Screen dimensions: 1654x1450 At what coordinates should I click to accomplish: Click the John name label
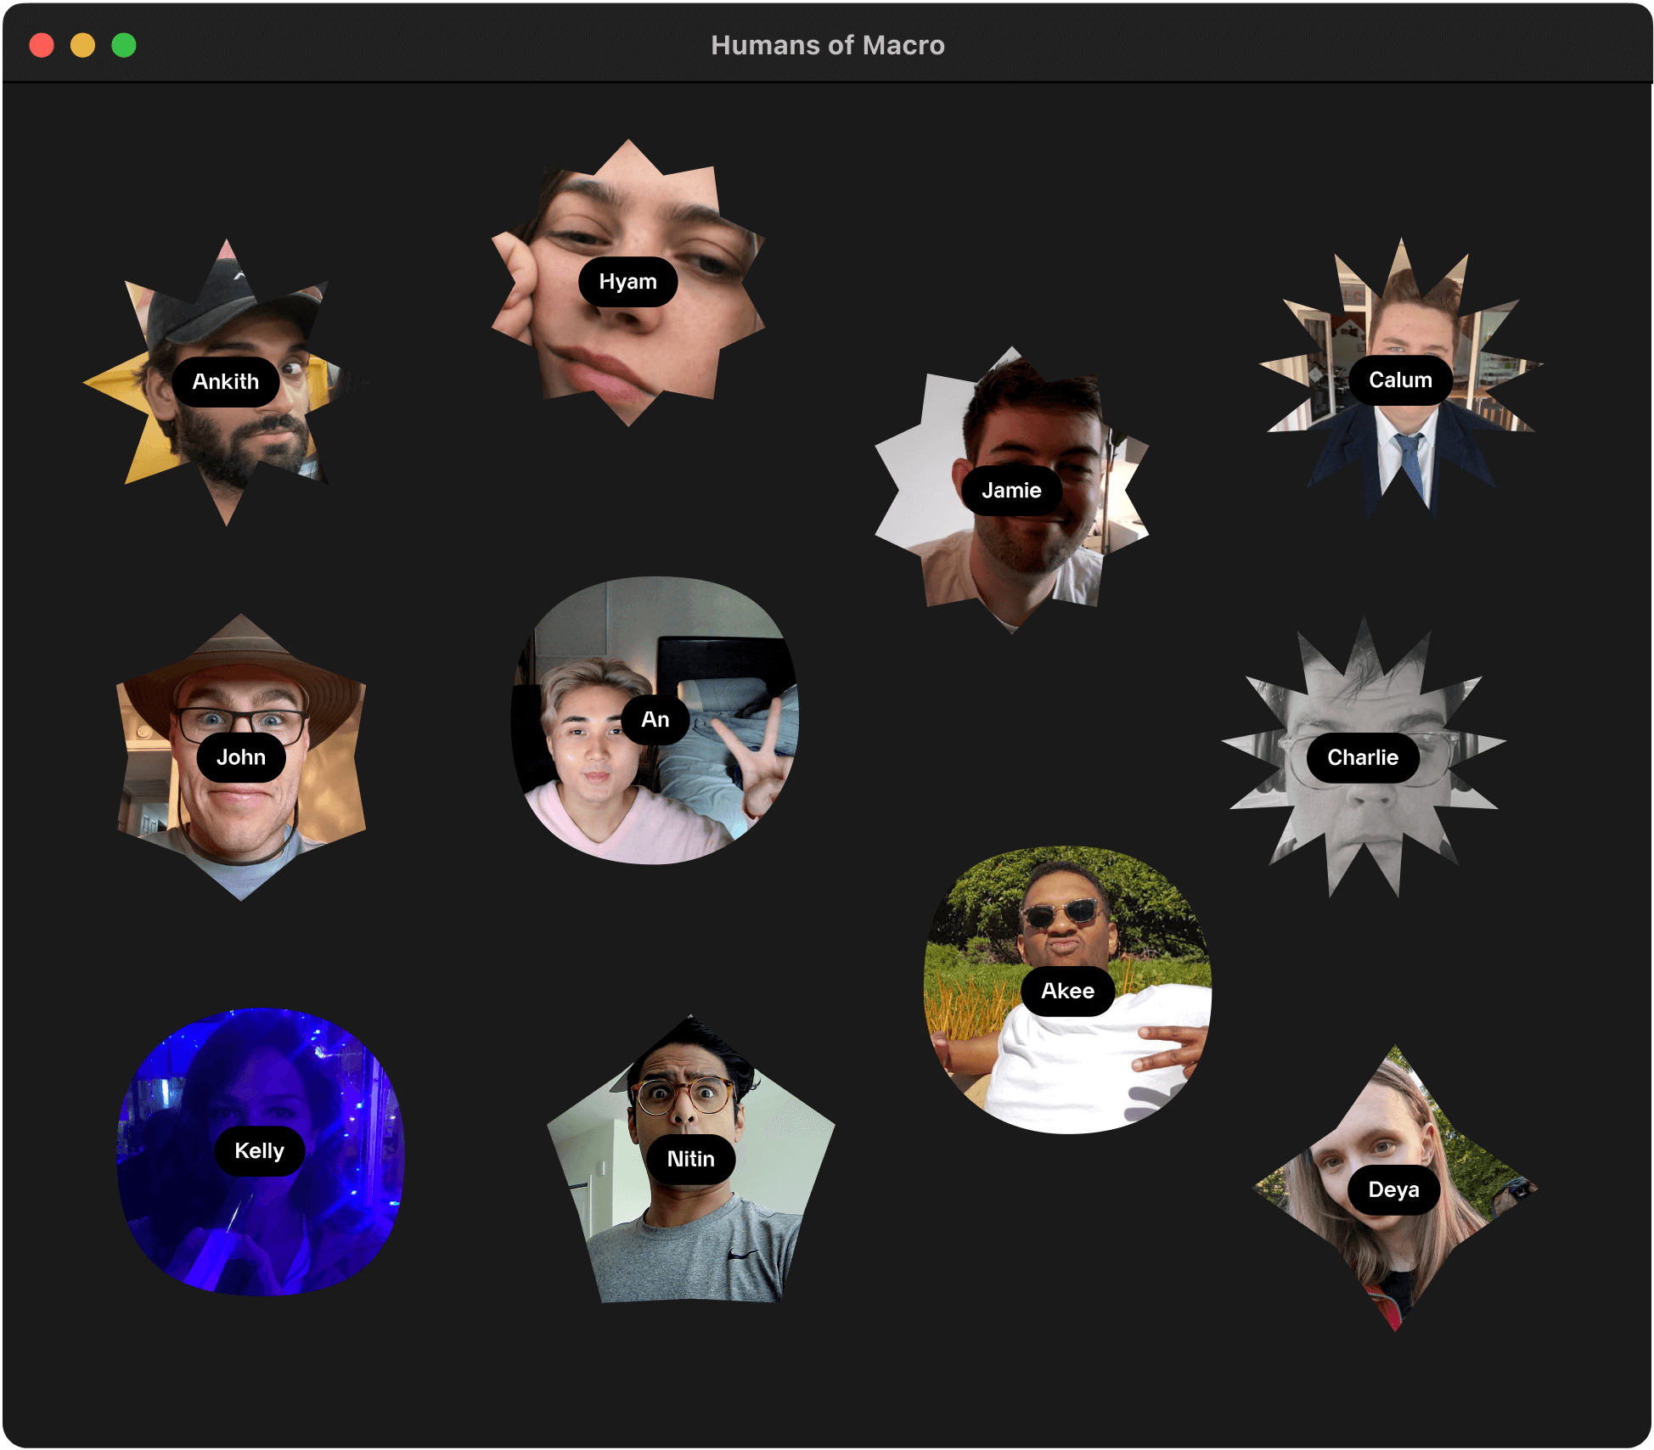click(x=240, y=757)
